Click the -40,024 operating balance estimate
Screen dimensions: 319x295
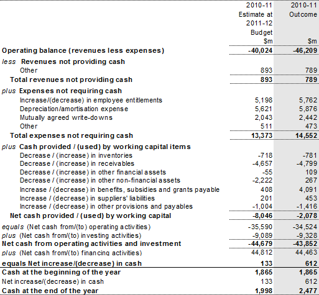click(x=261, y=51)
